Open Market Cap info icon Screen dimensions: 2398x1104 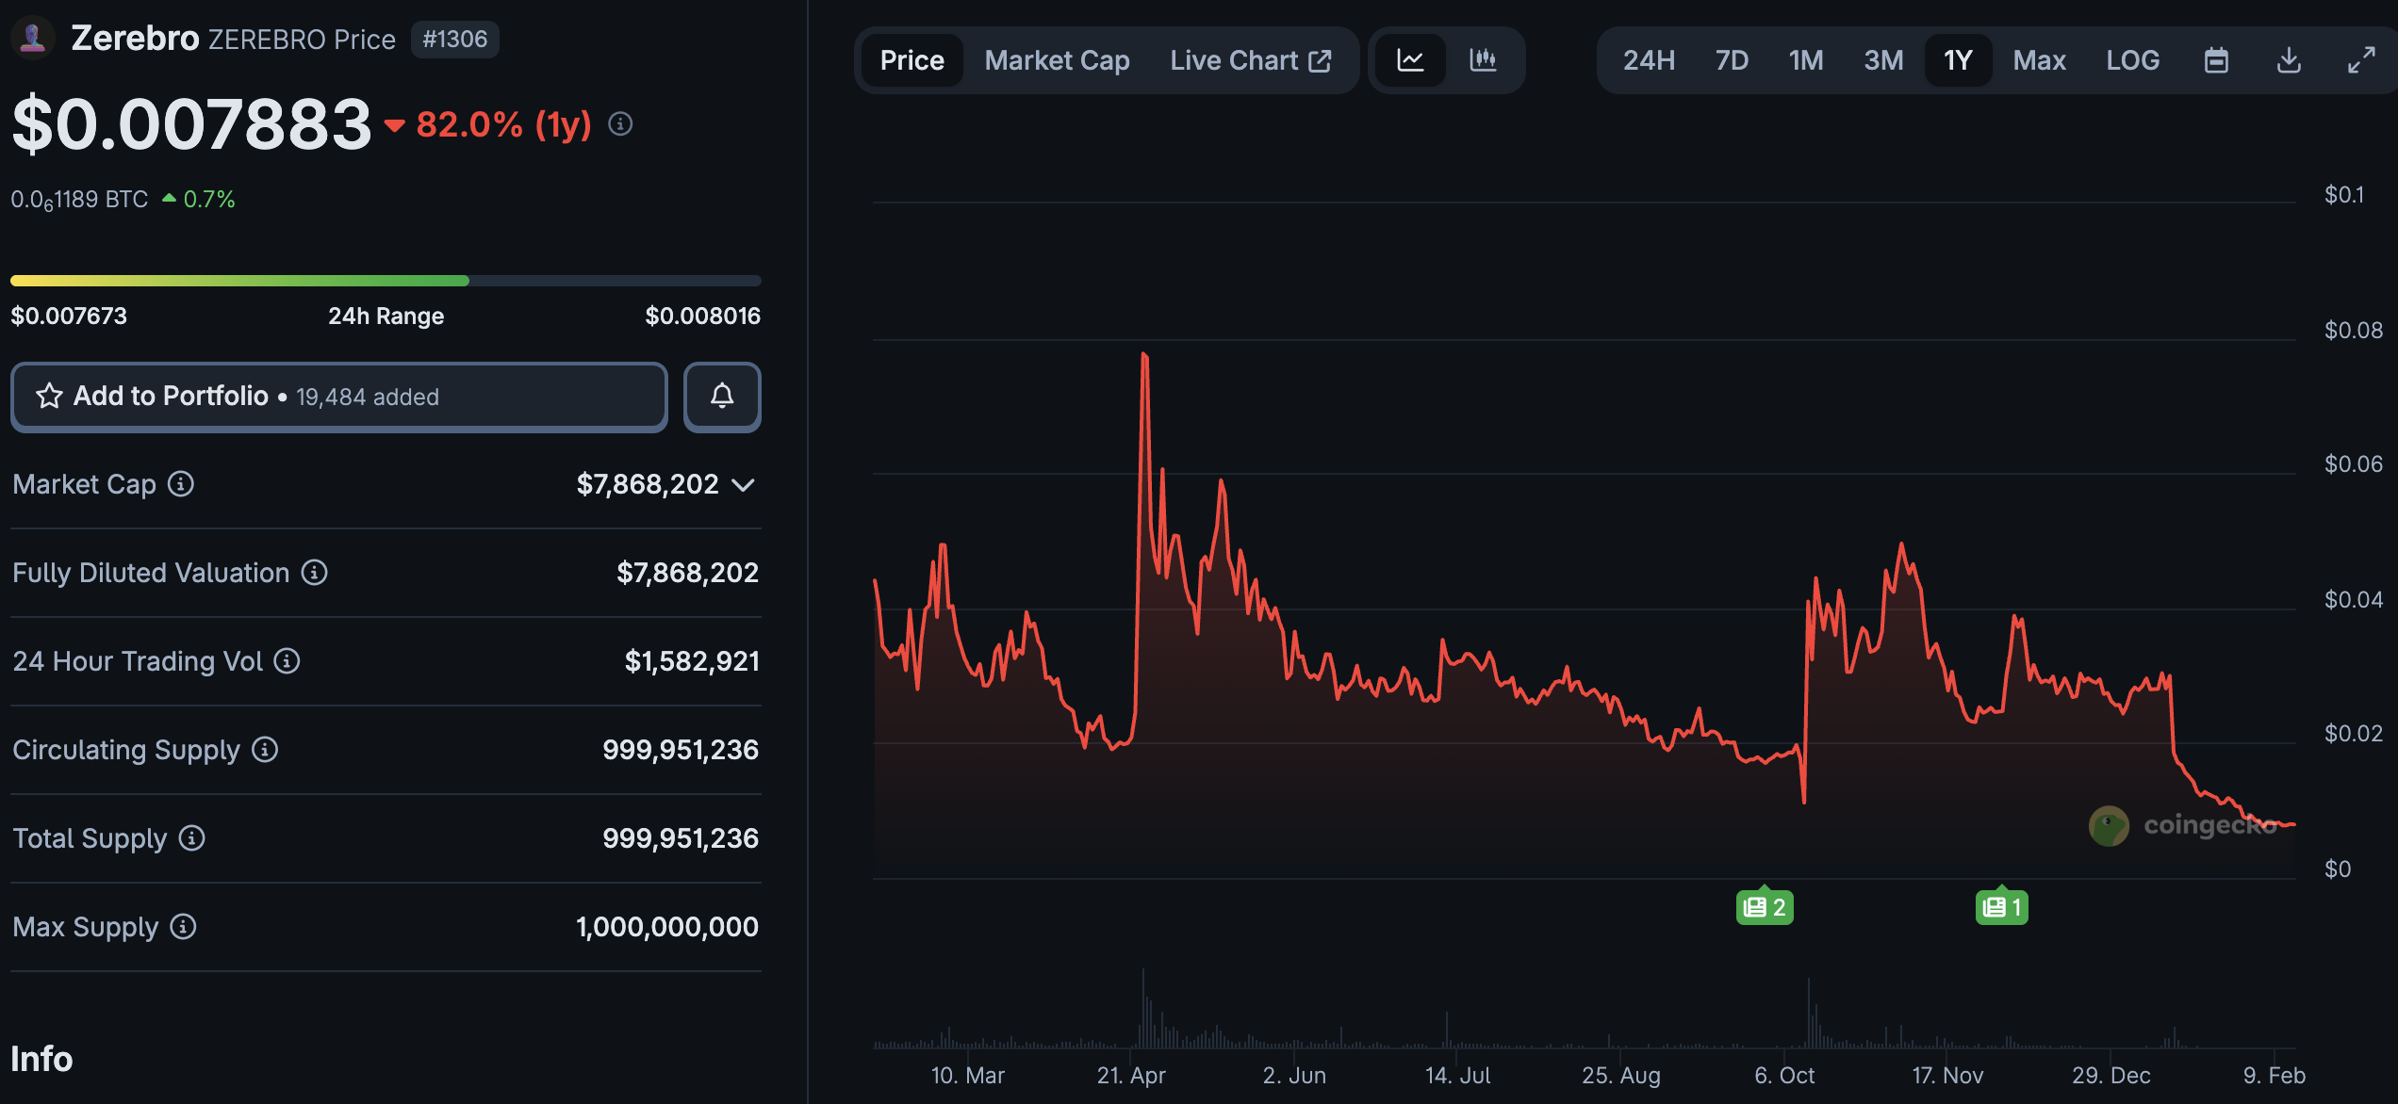[181, 484]
